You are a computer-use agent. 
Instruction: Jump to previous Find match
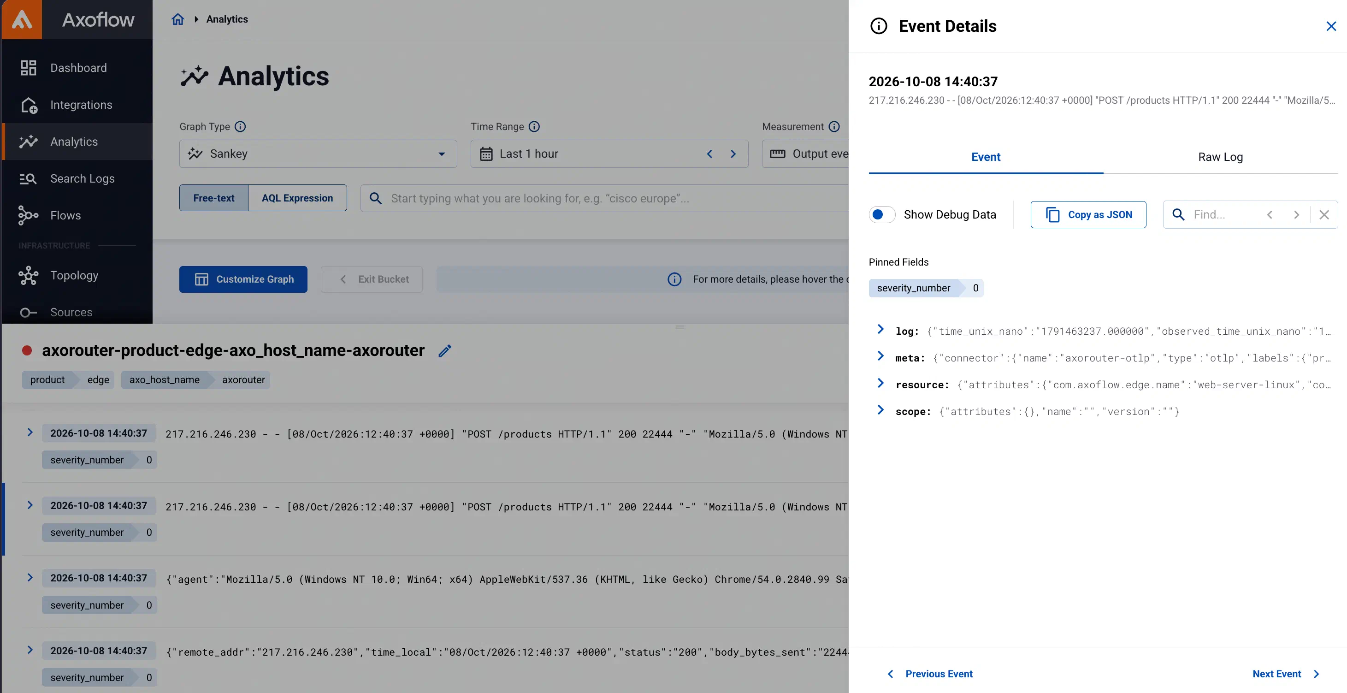[1270, 214]
